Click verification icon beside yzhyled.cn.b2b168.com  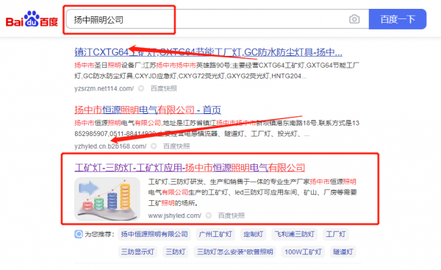coord(154,146)
